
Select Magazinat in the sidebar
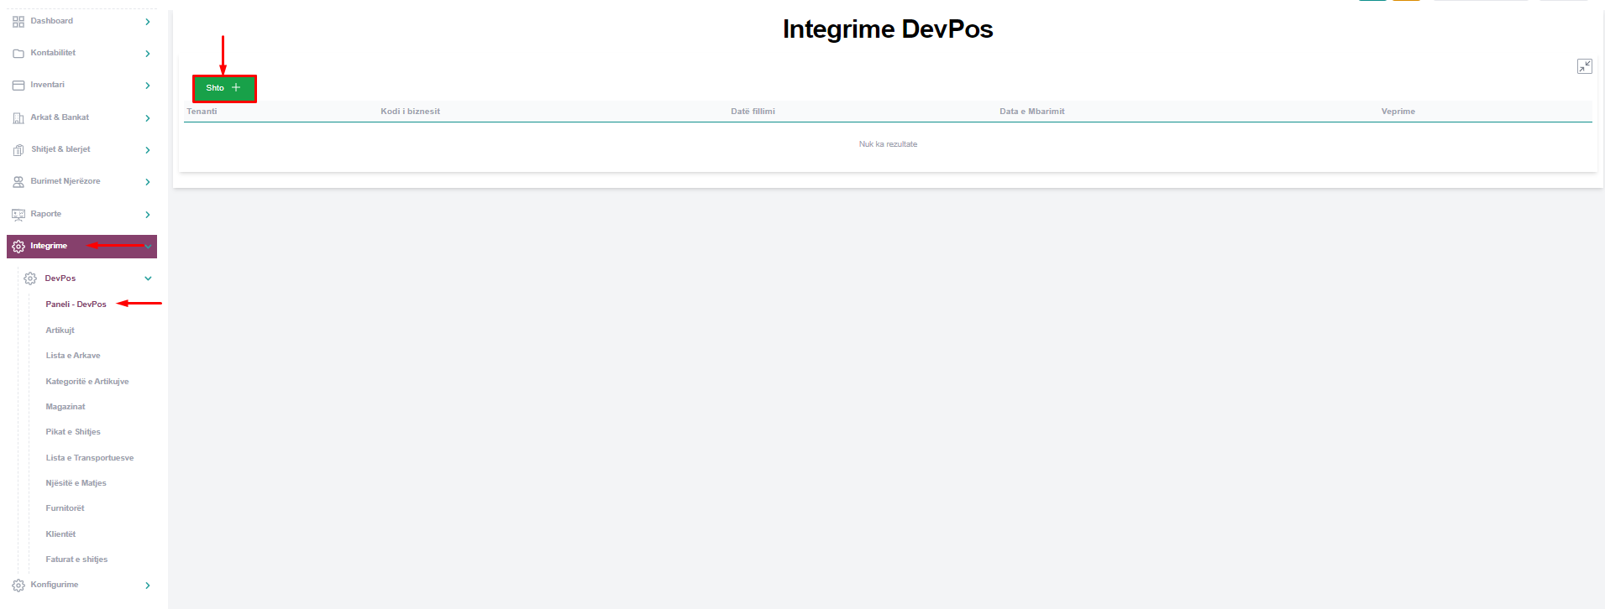[x=66, y=407]
